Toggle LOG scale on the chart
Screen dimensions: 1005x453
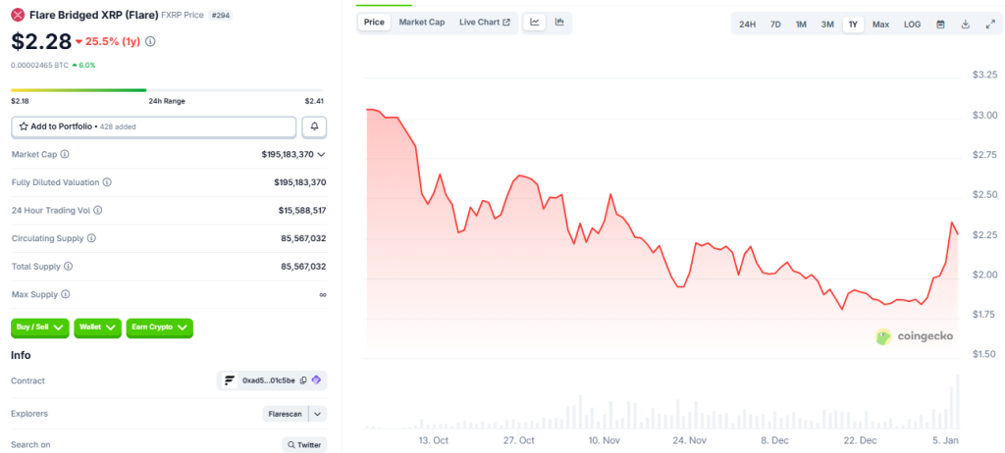pyautogui.click(x=912, y=24)
